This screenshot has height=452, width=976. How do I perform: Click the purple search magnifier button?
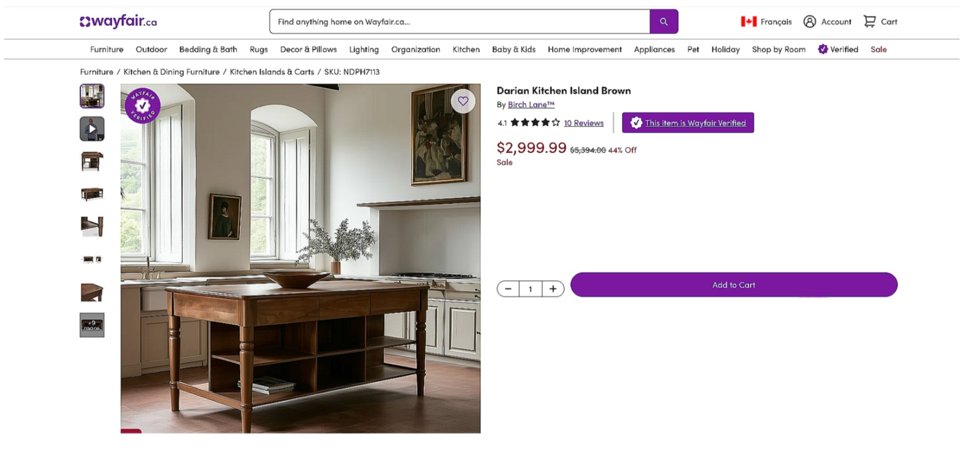click(x=664, y=22)
